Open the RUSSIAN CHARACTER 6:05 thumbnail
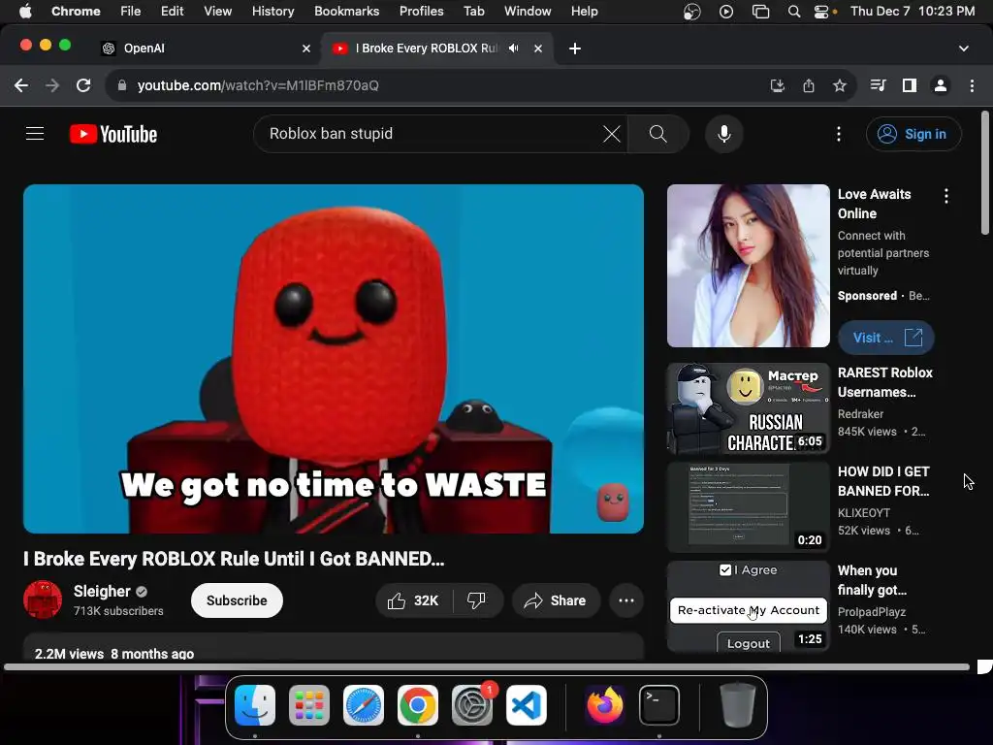993x745 pixels. click(748, 408)
